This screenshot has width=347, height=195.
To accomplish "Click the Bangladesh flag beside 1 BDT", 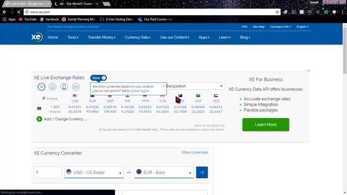I will coord(39,108).
